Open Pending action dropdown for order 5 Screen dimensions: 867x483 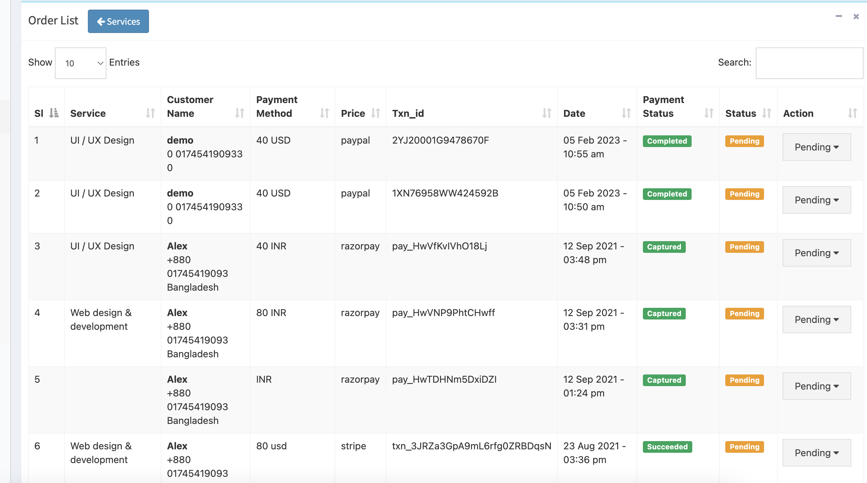tap(817, 386)
